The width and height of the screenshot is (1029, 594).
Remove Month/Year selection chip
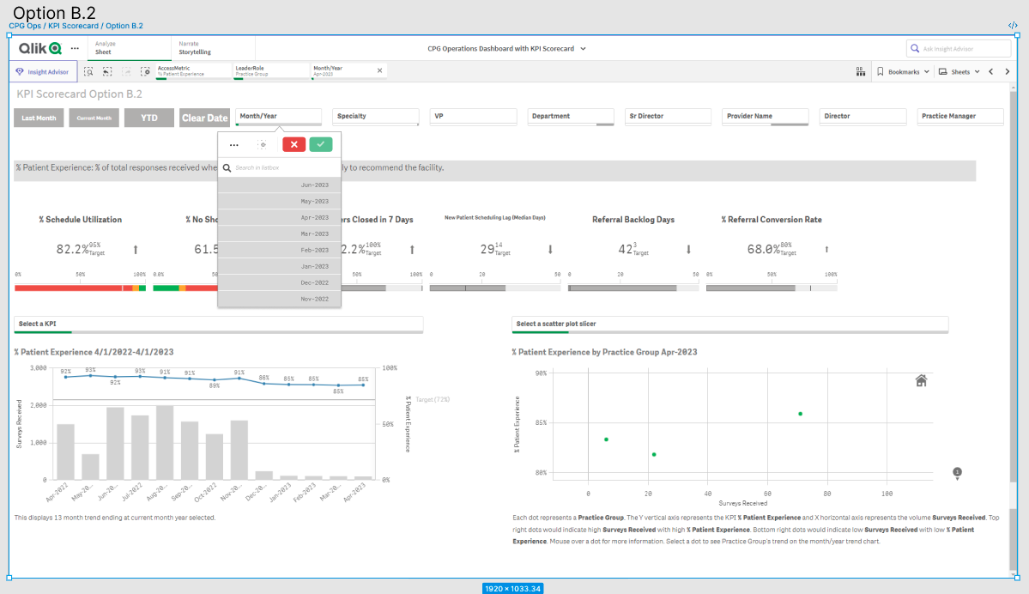(x=379, y=71)
